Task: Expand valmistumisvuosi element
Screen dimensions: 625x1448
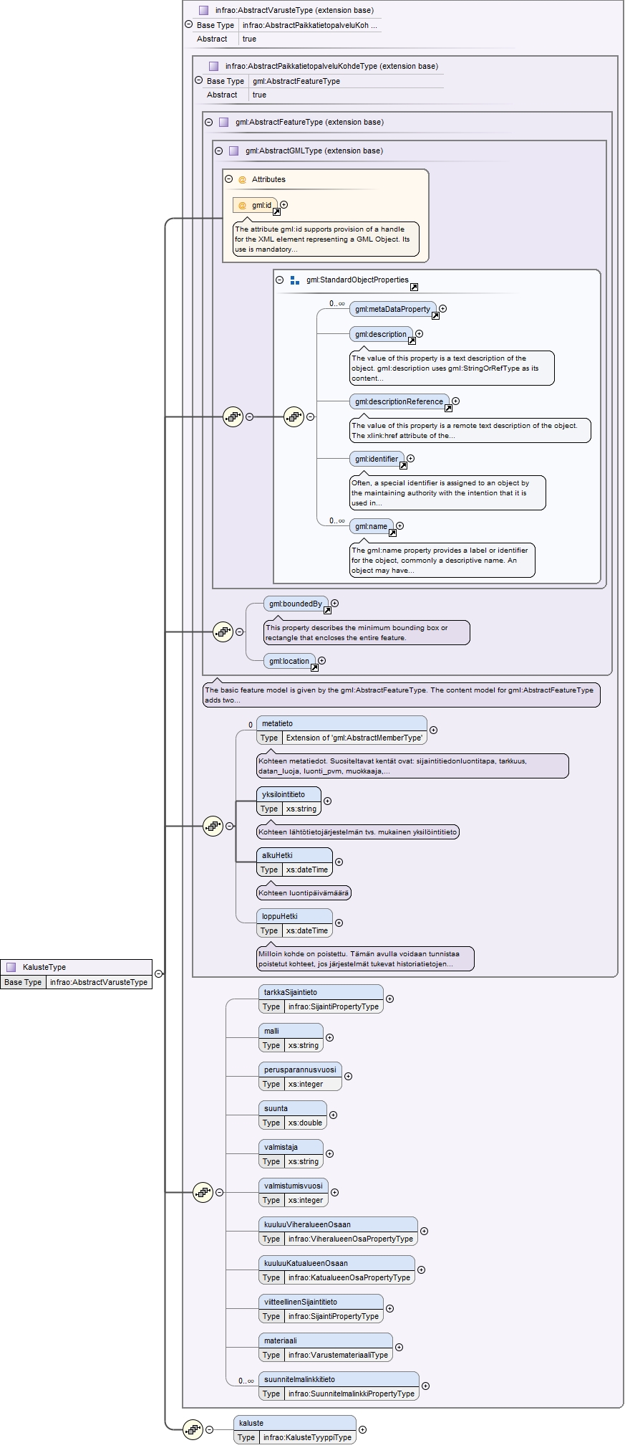Action: tap(335, 1193)
